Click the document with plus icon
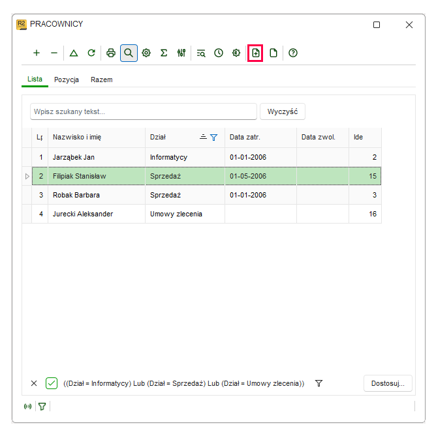The width and height of the screenshot is (436, 438). [255, 53]
